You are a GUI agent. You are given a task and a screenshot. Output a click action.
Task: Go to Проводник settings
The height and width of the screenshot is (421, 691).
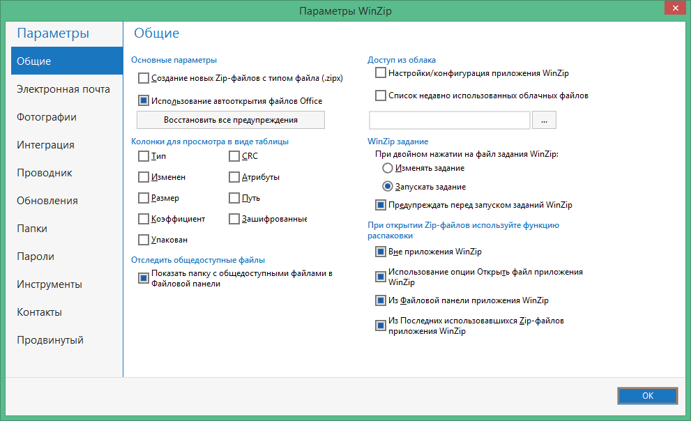point(66,173)
